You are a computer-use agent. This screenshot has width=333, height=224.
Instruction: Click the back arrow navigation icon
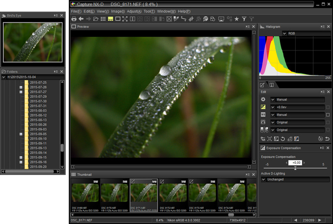pyautogui.click(x=81, y=19)
